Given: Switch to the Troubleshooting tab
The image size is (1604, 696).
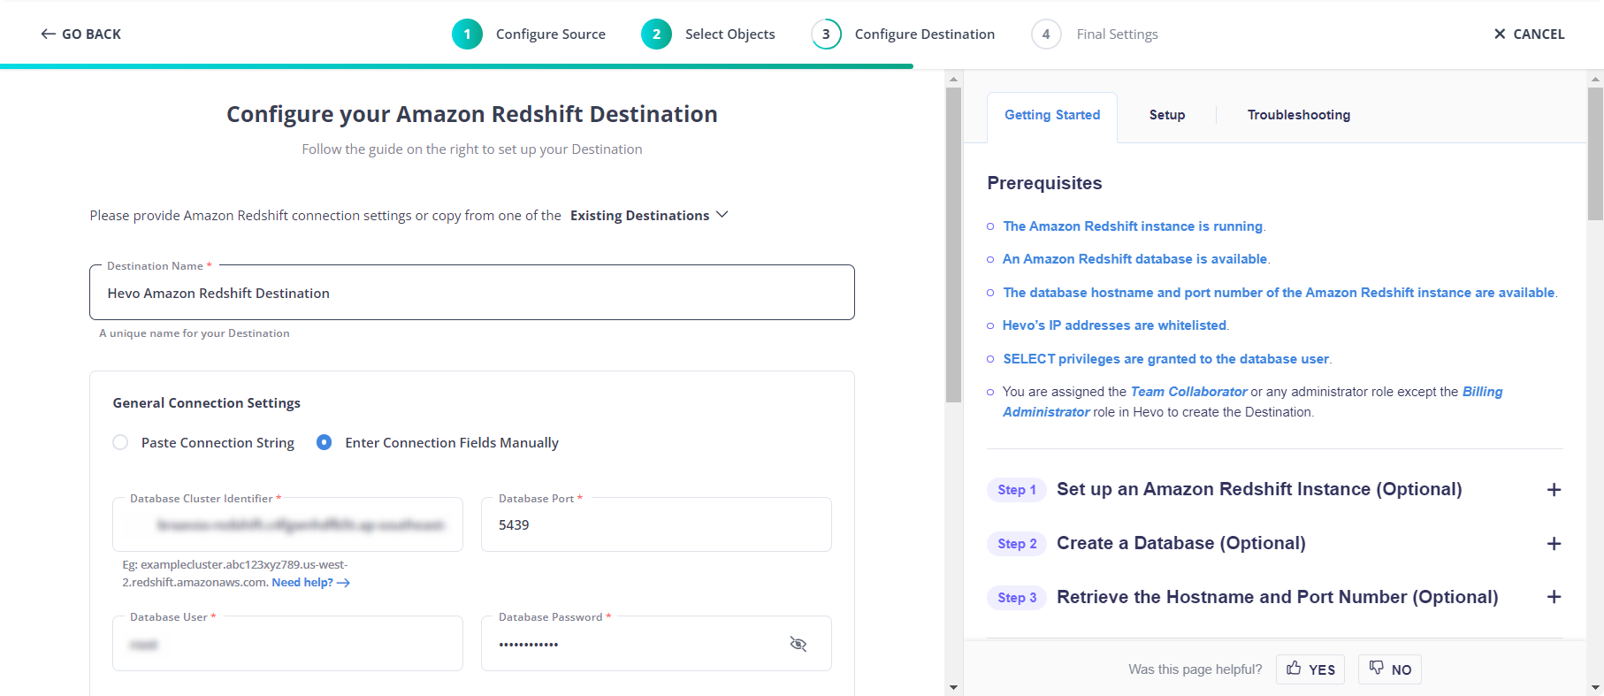Looking at the screenshot, I should pyautogui.click(x=1299, y=115).
